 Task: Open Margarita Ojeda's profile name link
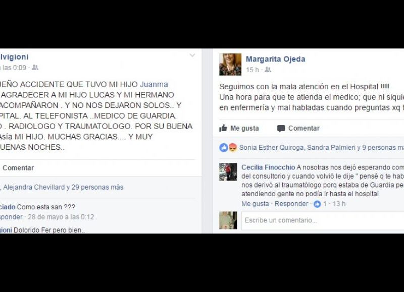[x=275, y=59]
